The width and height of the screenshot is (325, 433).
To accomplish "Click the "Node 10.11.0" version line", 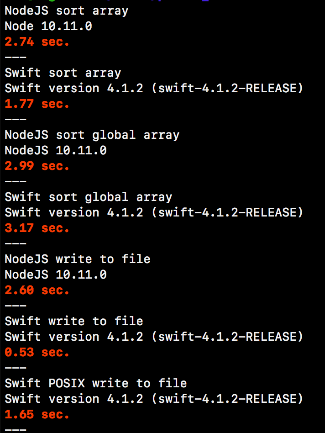I will (48, 26).
